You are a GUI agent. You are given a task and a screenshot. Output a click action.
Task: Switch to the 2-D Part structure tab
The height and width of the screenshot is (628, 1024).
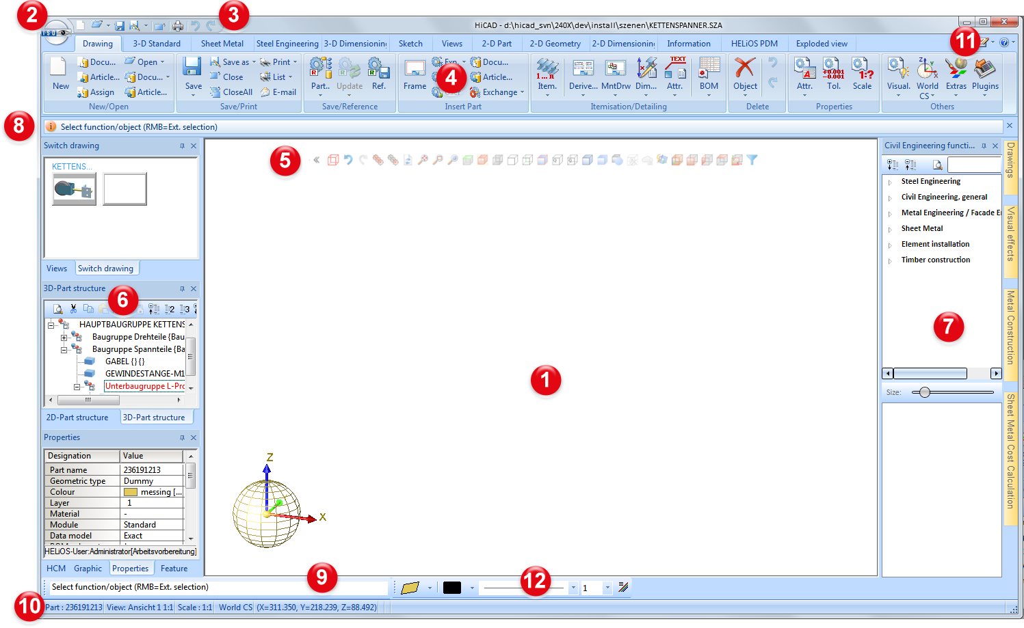coord(77,418)
